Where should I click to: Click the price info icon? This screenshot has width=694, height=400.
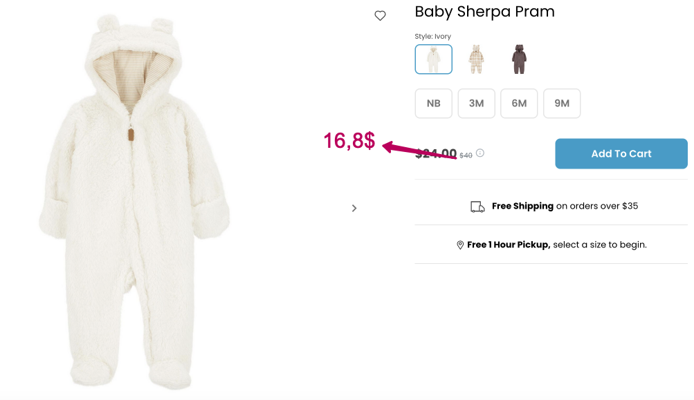point(480,153)
